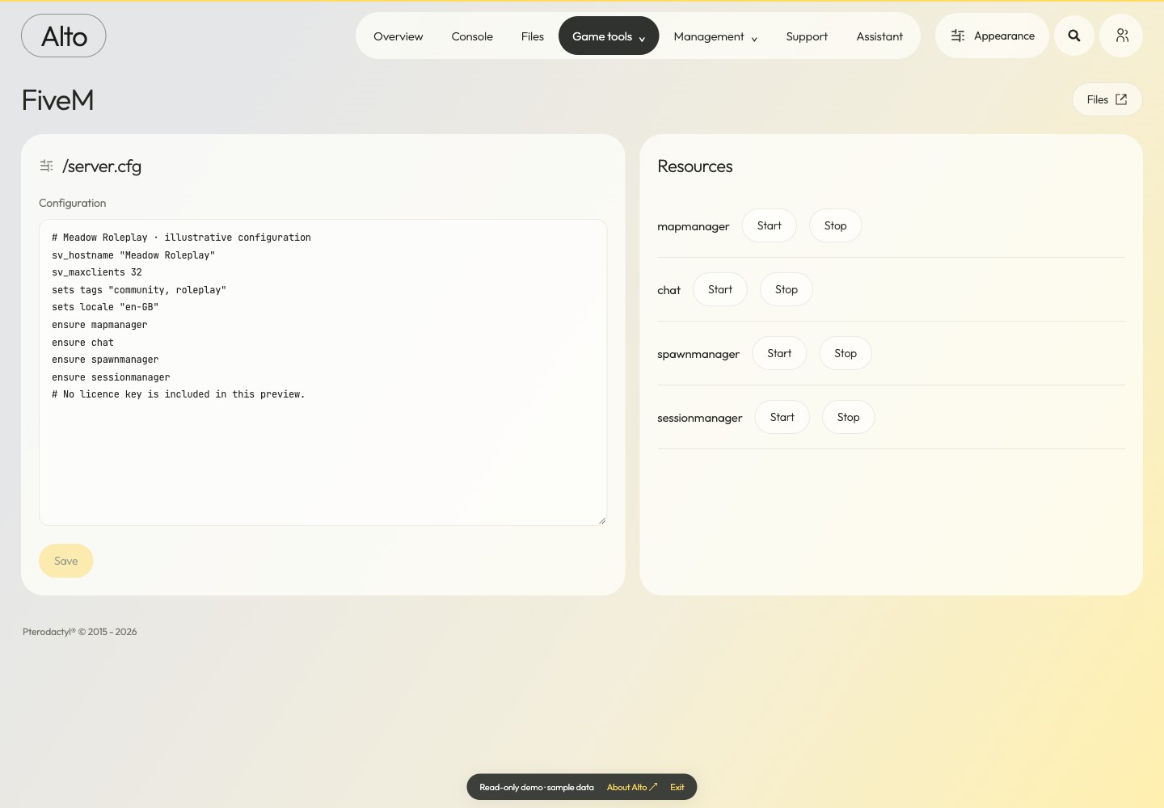Screen dimensions: 1164x808
Task: Click the textarea resize handle
Action: click(x=602, y=521)
